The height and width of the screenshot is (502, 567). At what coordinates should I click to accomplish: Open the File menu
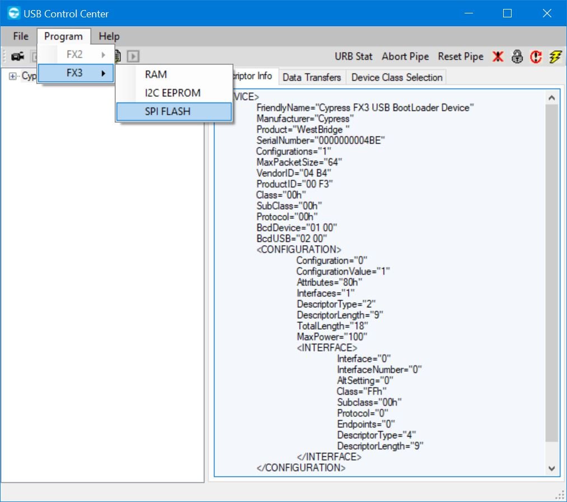(x=21, y=36)
